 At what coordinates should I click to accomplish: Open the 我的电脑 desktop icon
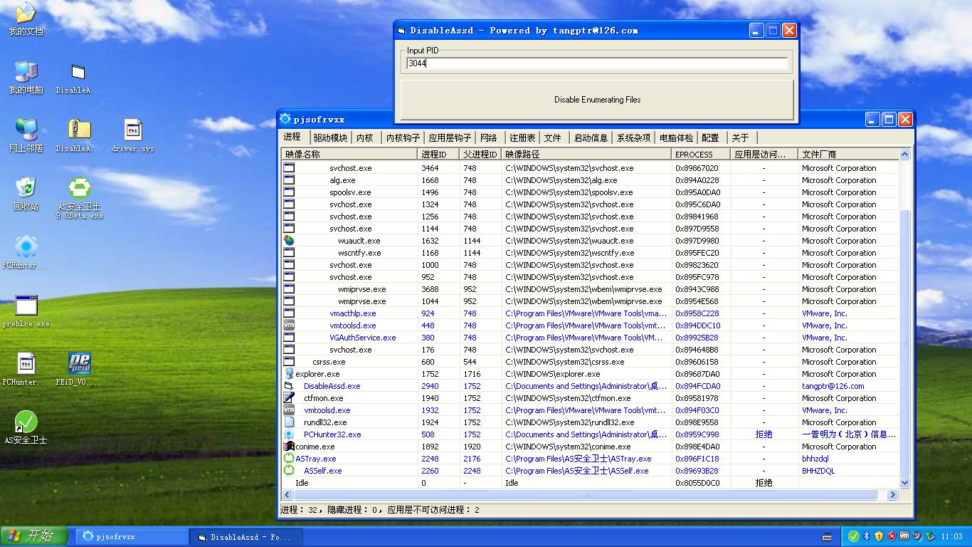pos(26,71)
